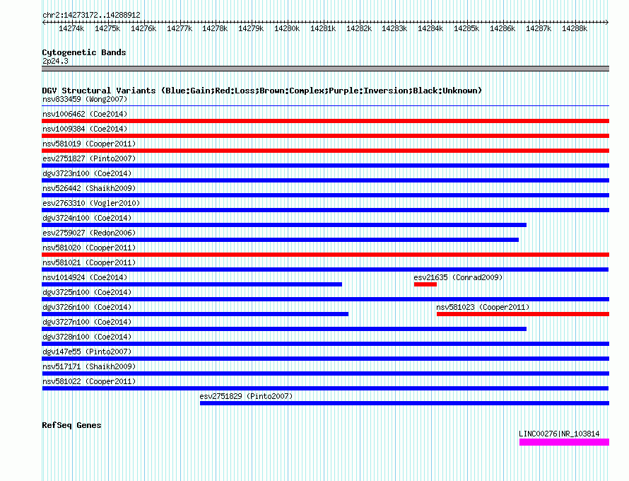This screenshot has width=629, height=481.
Task: Select the short red esv21635 loss bar
Action: click(425, 284)
